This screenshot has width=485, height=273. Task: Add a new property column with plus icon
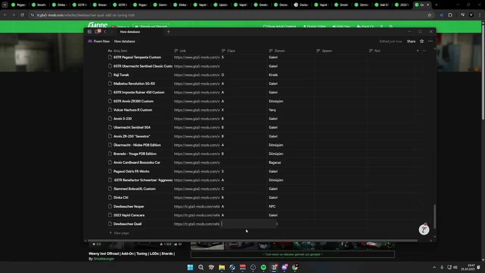[x=418, y=51]
